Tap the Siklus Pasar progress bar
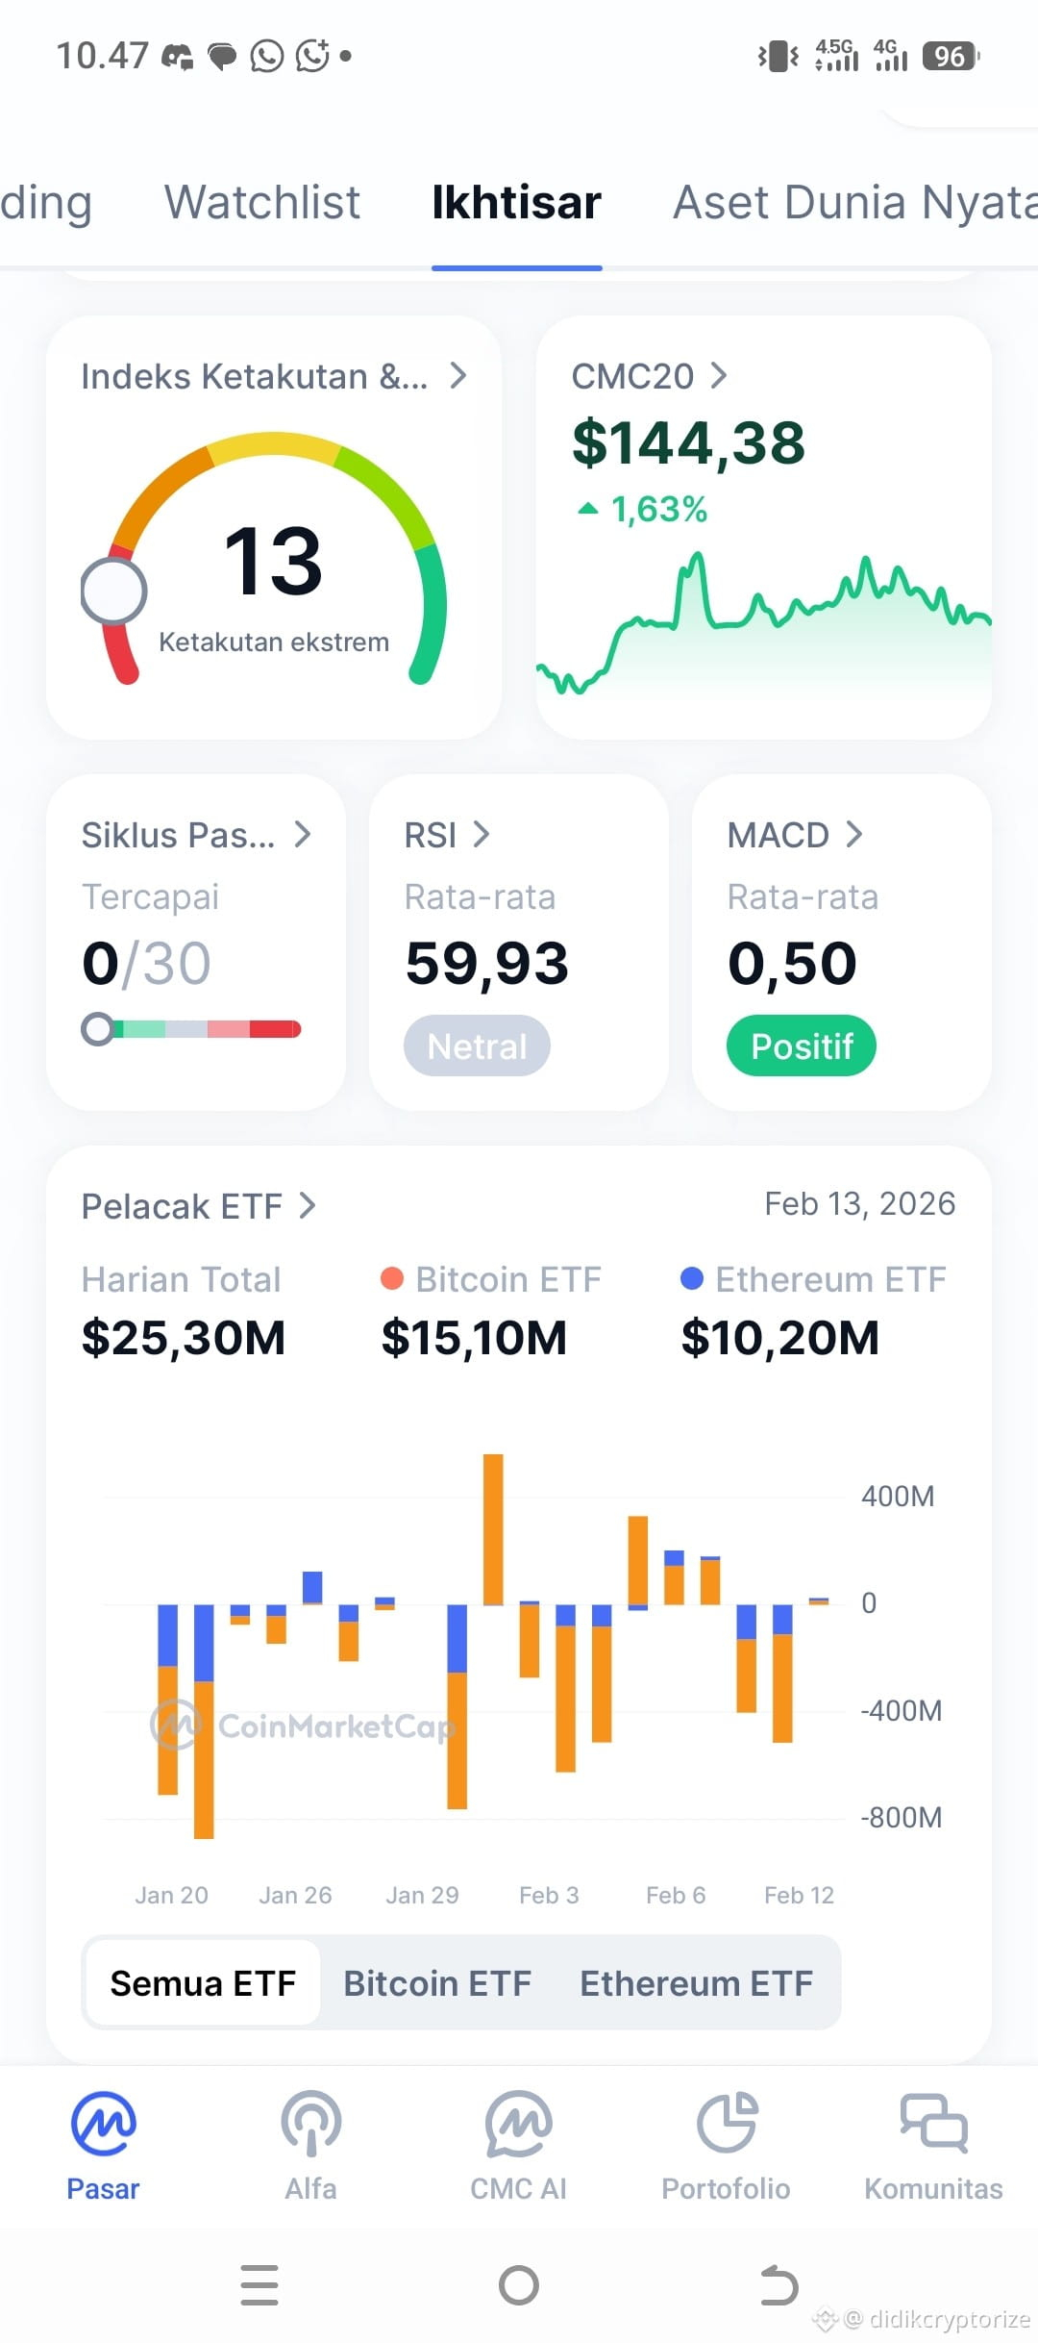This screenshot has height=2343, width=1038. point(191,1029)
